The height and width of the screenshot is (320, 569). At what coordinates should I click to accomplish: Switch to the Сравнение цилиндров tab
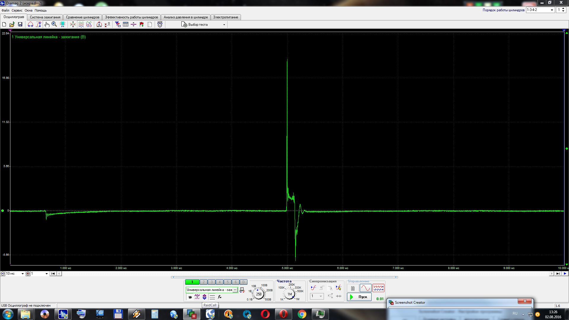click(83, 17)
